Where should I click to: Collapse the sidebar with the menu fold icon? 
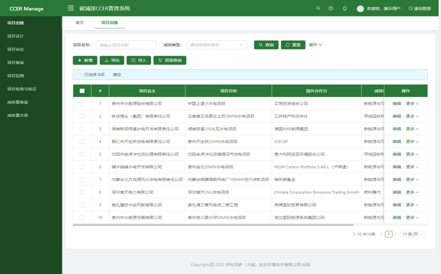click(x=71, y=8)
